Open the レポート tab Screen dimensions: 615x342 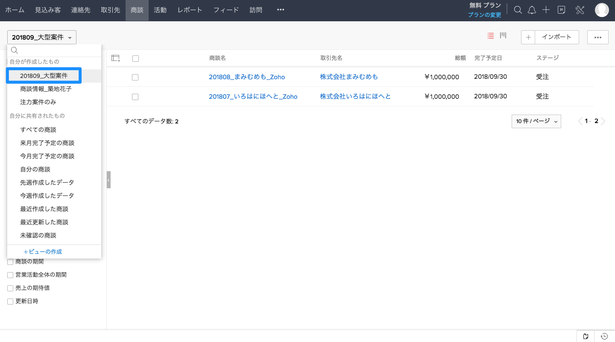coord(190,10)
